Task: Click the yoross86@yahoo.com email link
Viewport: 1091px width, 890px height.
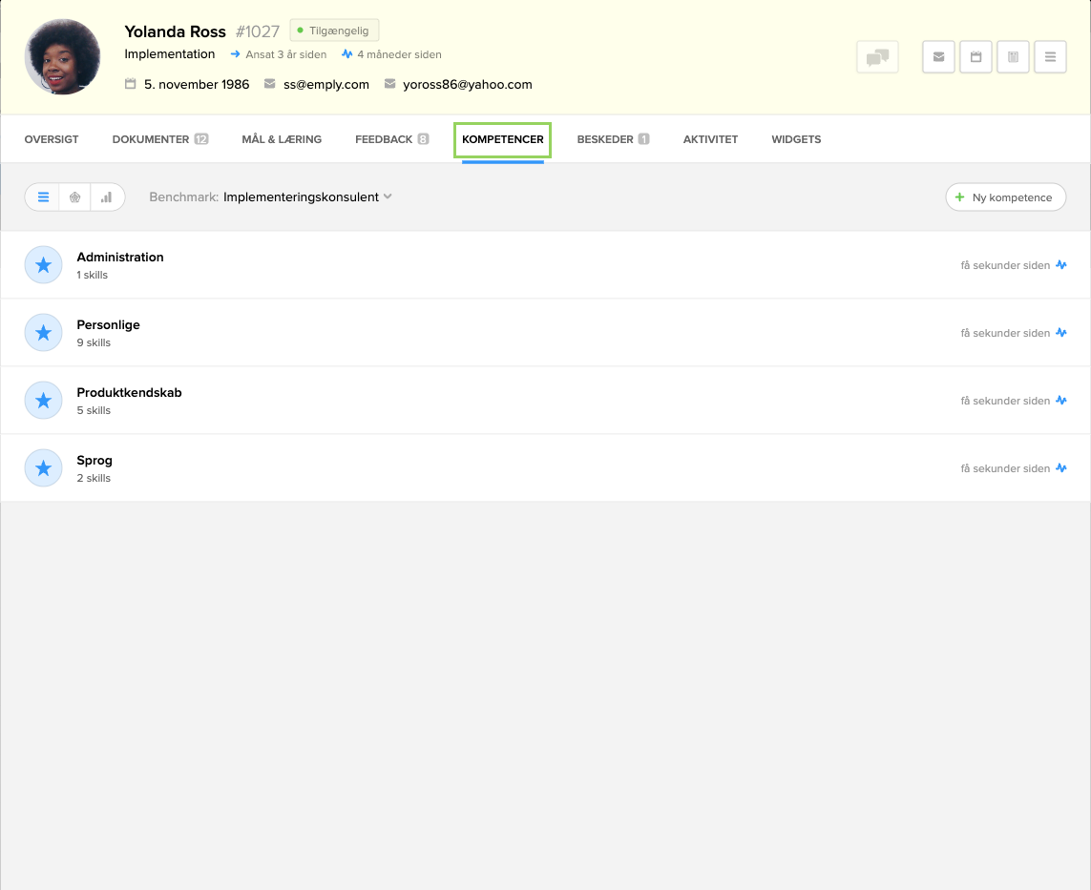Action: (x=466, y=84)
